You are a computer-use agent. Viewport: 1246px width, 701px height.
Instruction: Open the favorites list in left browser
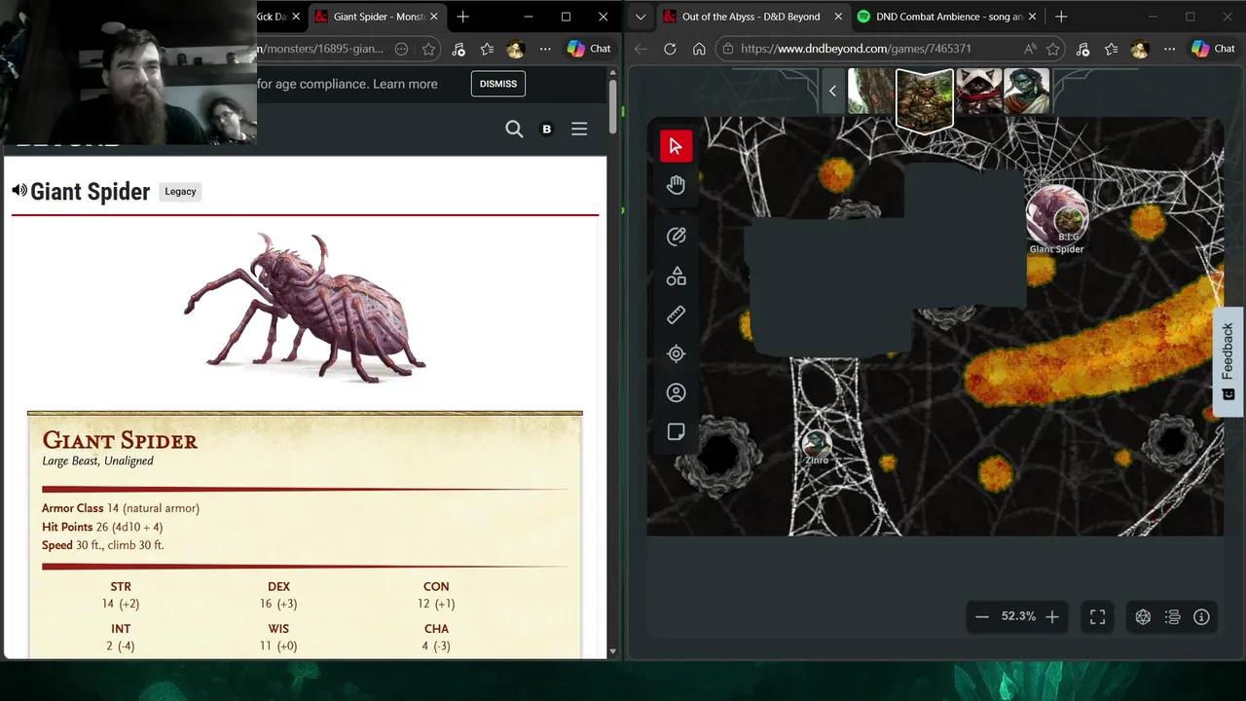pos(487,49)
